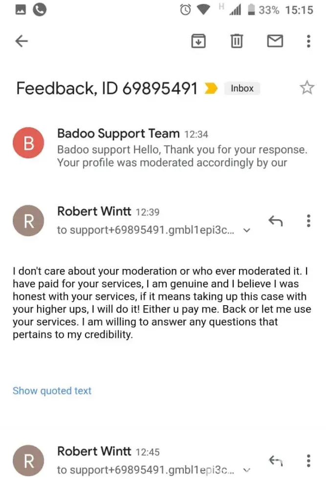This screenshot has height=489, width=326.
Task: Mark the email as unread
Action: [x=275, y=42]
